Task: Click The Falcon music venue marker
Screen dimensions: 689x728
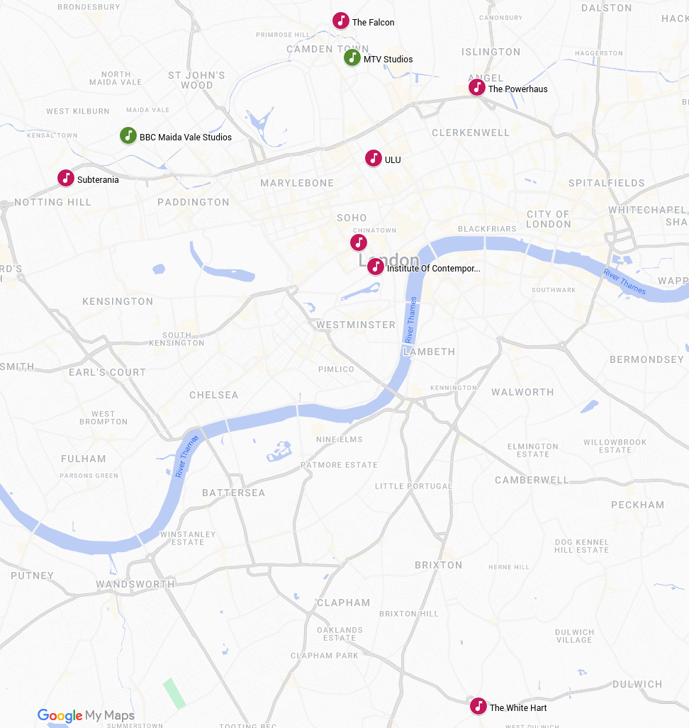Action: [x=341, y=21]
